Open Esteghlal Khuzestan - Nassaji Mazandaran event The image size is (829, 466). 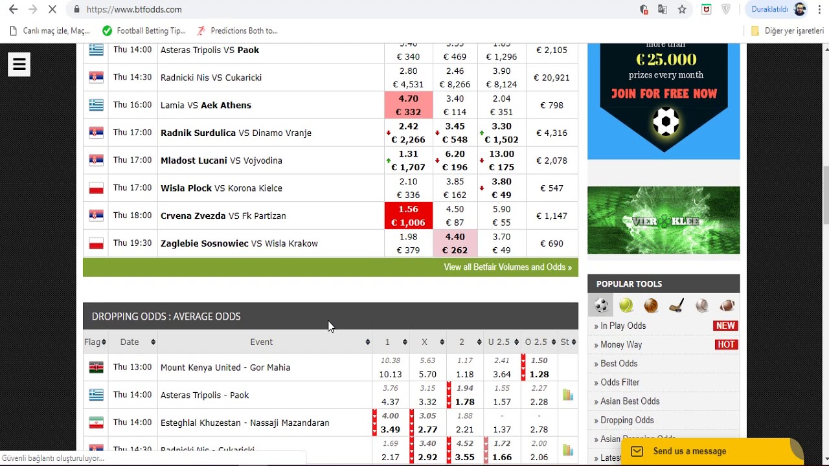(245, 423)
